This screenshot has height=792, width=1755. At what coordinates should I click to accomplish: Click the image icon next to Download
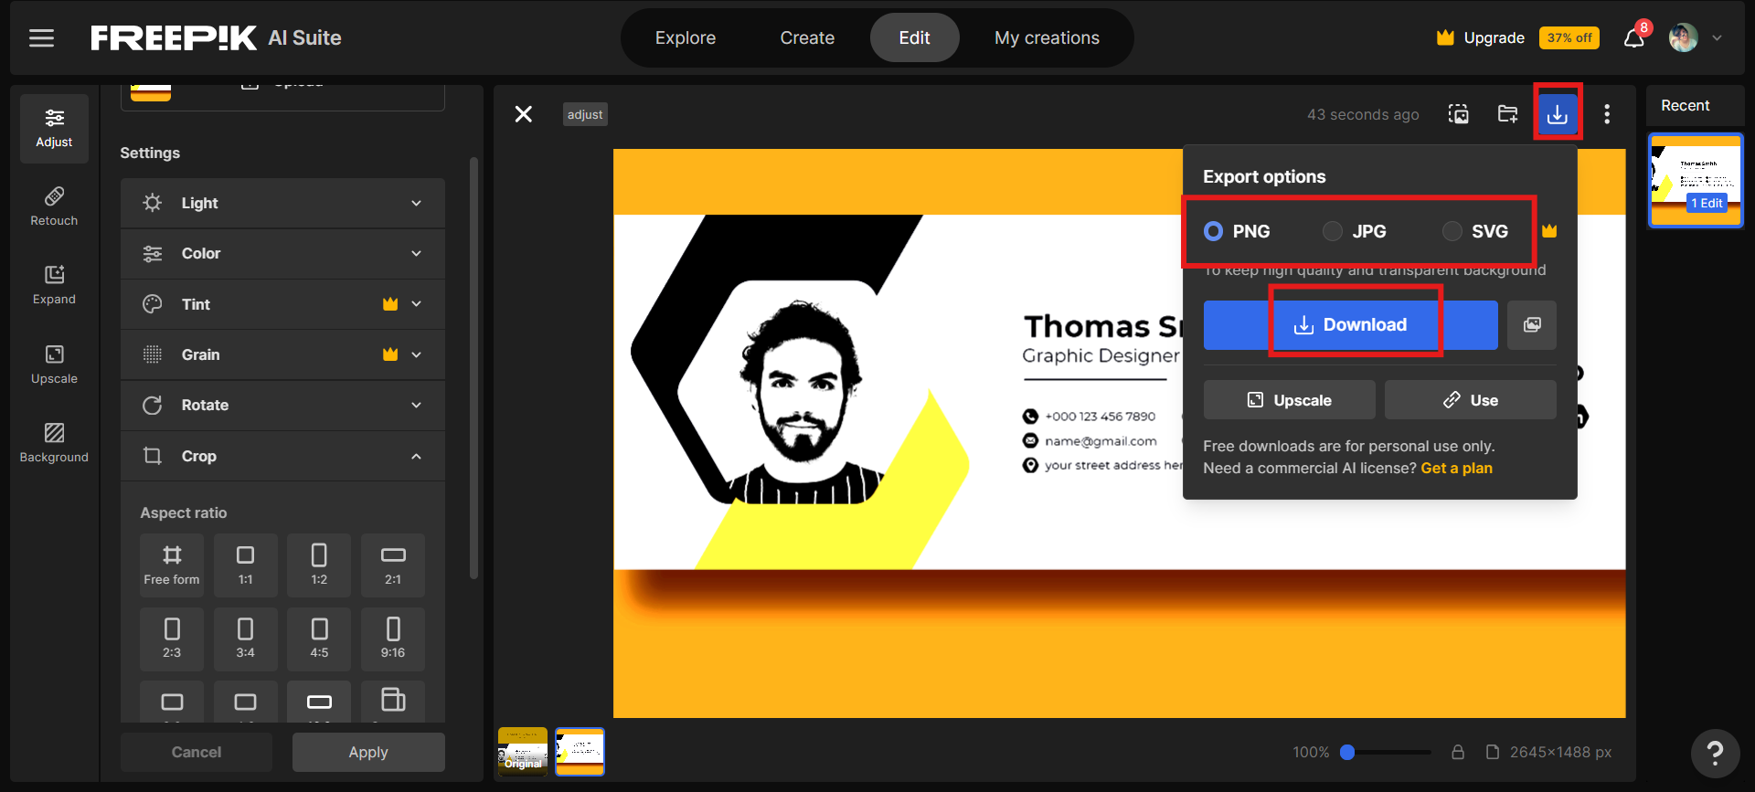point(1532,325)
